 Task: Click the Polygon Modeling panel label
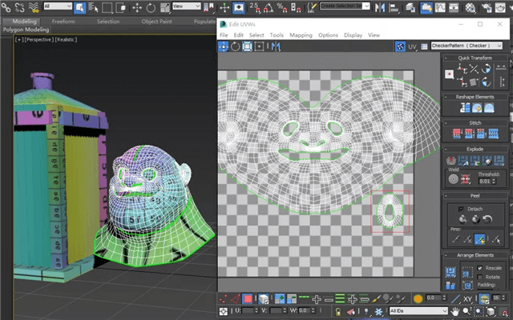(x=26, y=30)
